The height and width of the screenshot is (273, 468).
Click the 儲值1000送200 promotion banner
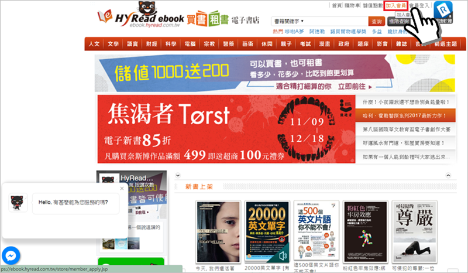tap(275, 73)
